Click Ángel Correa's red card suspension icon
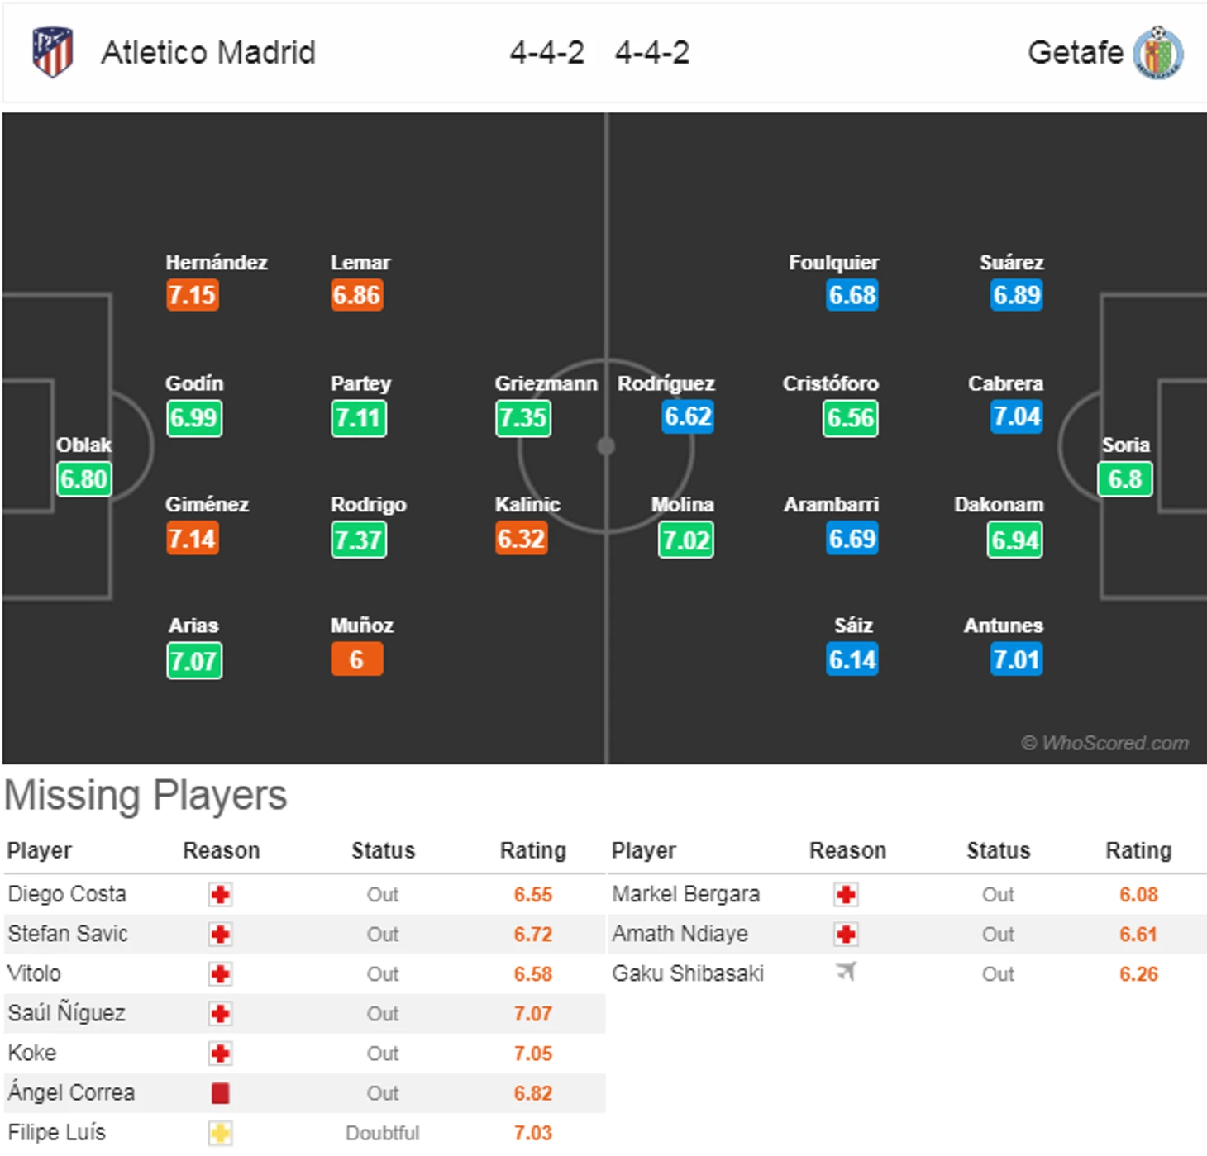 pos(220,1093)
